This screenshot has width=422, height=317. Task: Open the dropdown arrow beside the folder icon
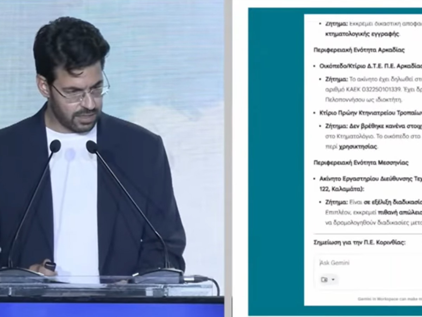click(333, 280)
